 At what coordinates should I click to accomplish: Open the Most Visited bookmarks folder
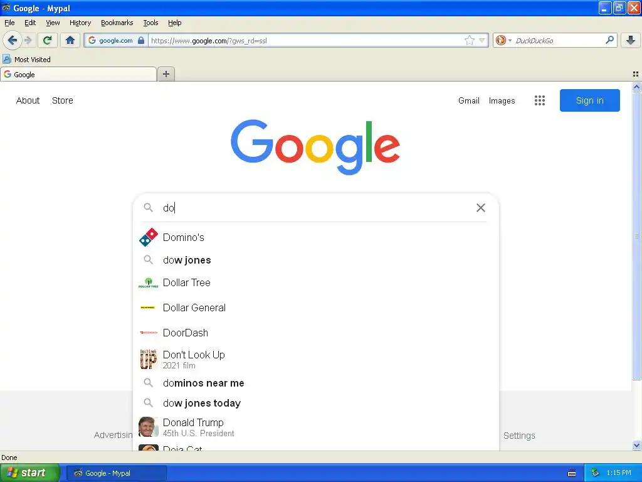click(x=27, y=60)
